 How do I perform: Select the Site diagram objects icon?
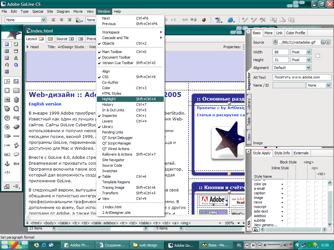point(16,58)
